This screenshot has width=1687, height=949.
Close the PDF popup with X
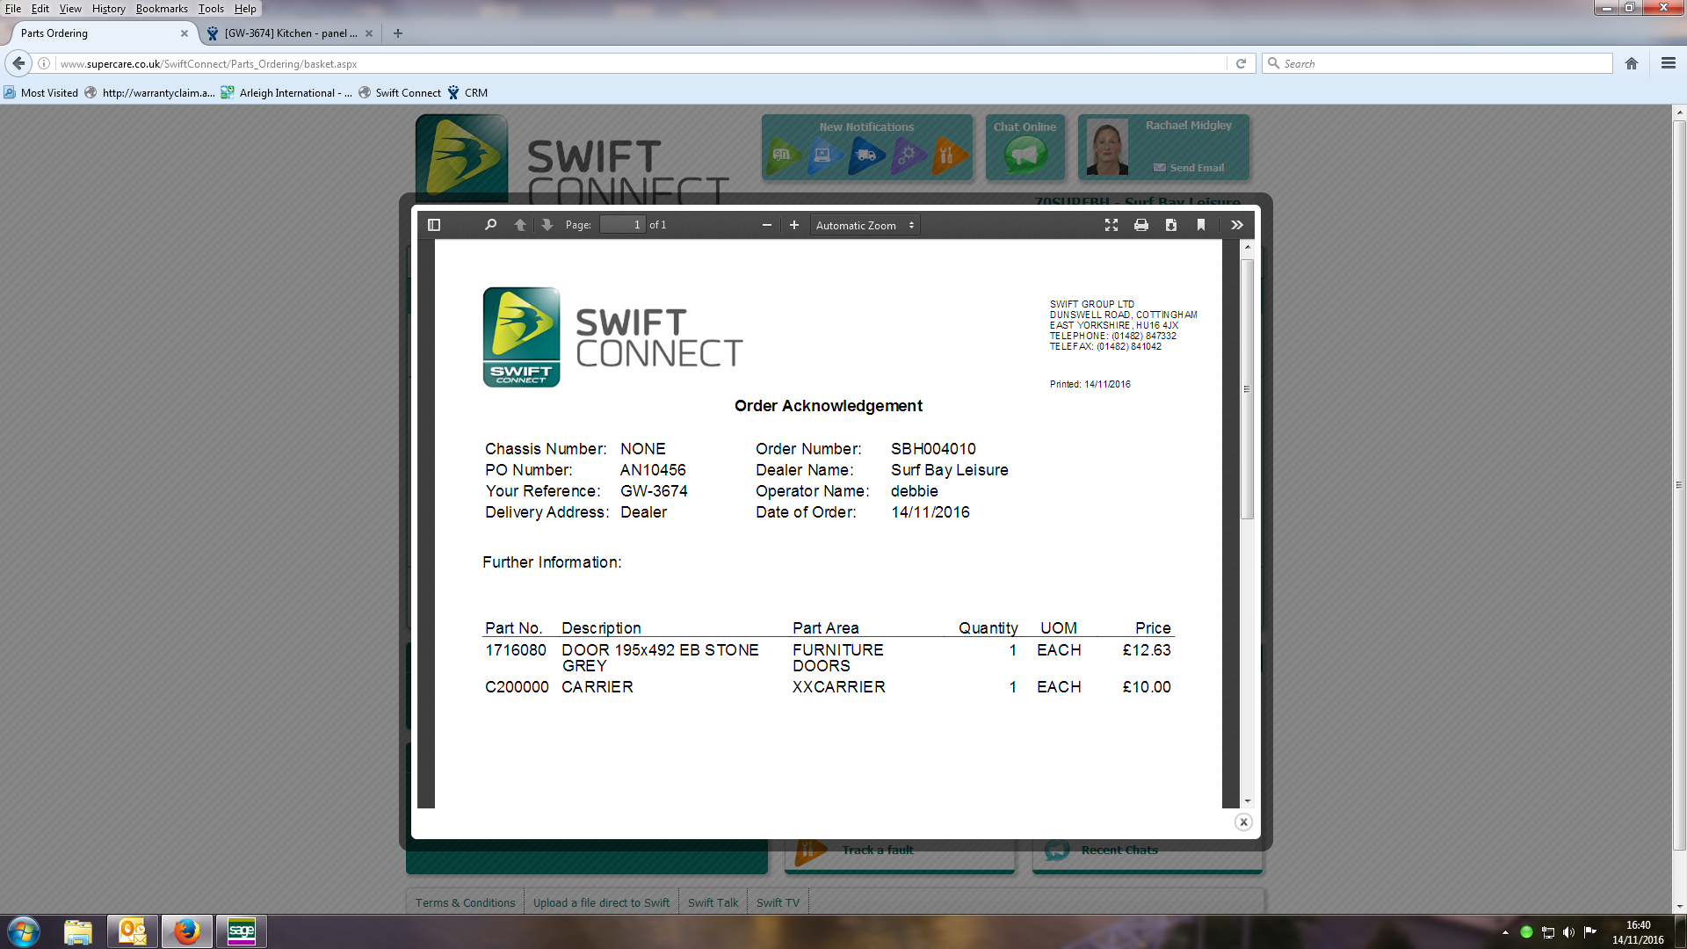(x=1243, y=822)
